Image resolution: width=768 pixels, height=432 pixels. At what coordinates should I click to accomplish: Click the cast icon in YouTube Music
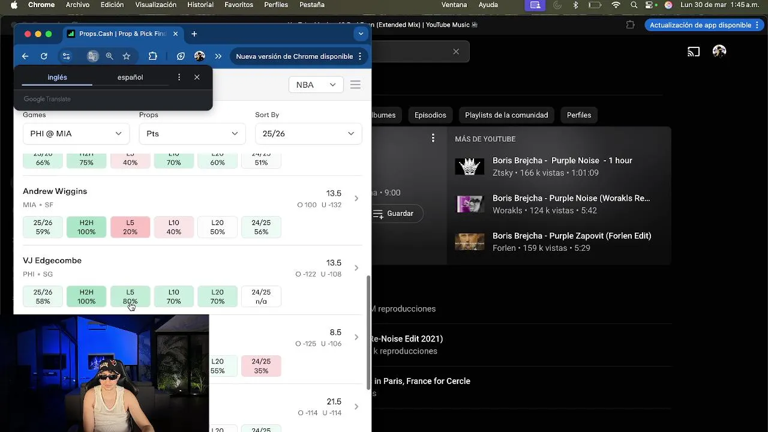tap(694, 52)
